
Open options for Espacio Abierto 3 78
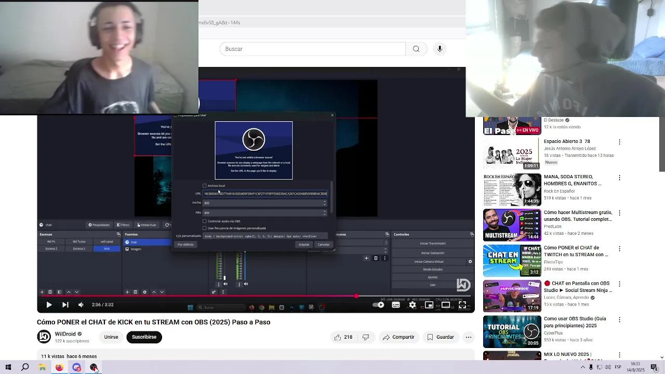point(619,142)
